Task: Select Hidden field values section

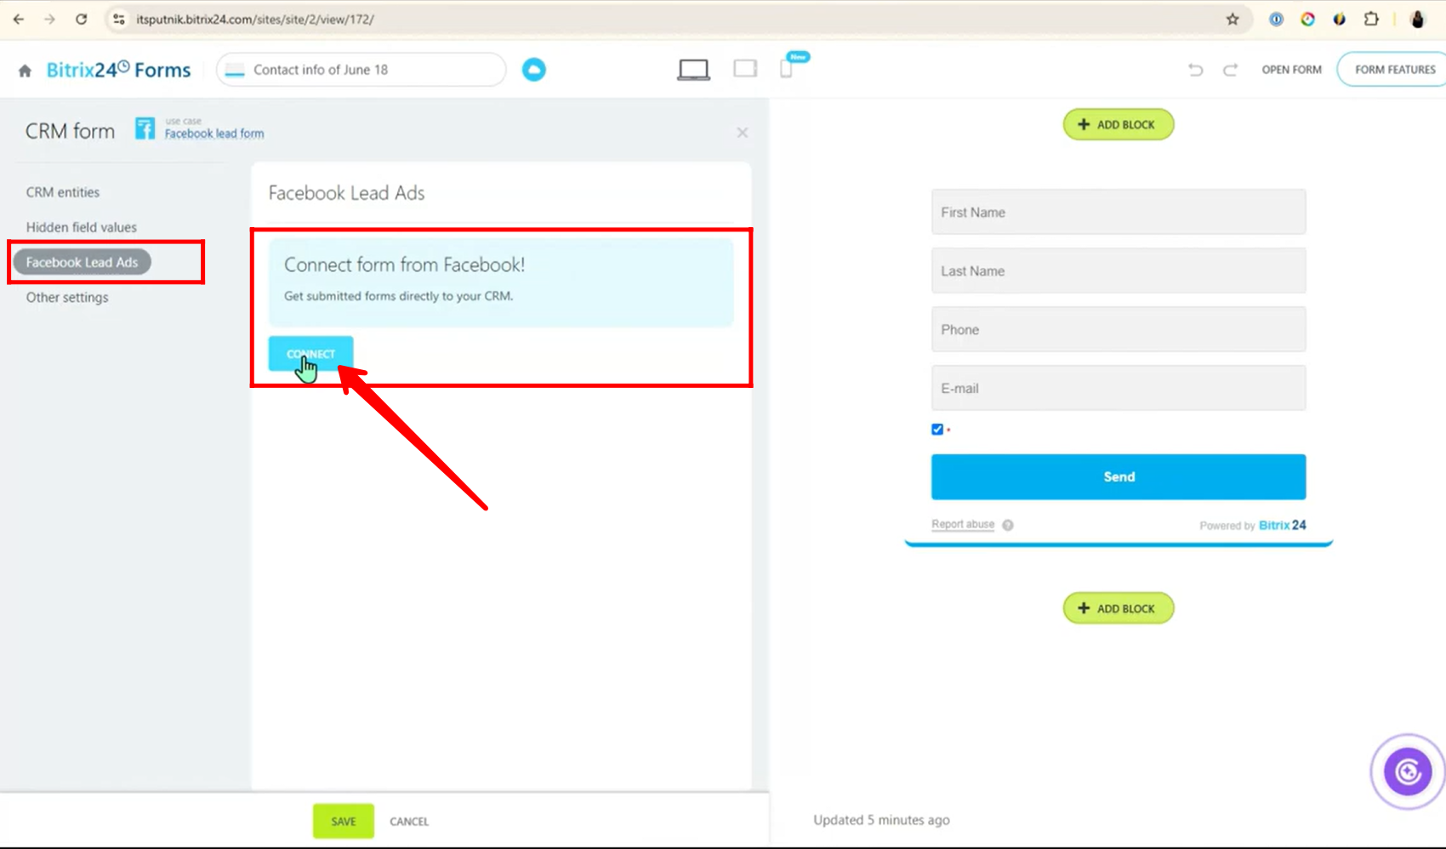Action: [82, 227]
